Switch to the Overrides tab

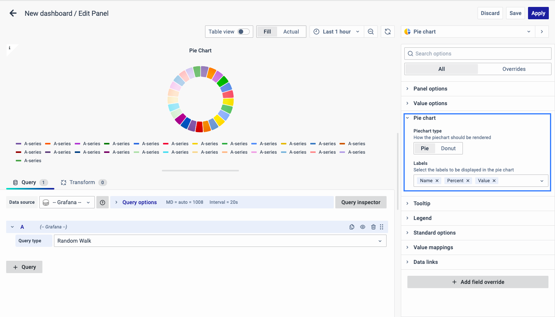click(514, 69)
